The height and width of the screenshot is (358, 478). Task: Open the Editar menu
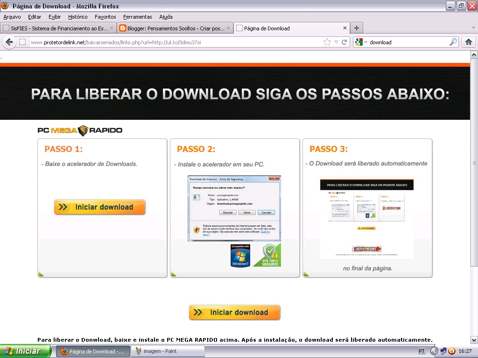(x=35, y=17)
